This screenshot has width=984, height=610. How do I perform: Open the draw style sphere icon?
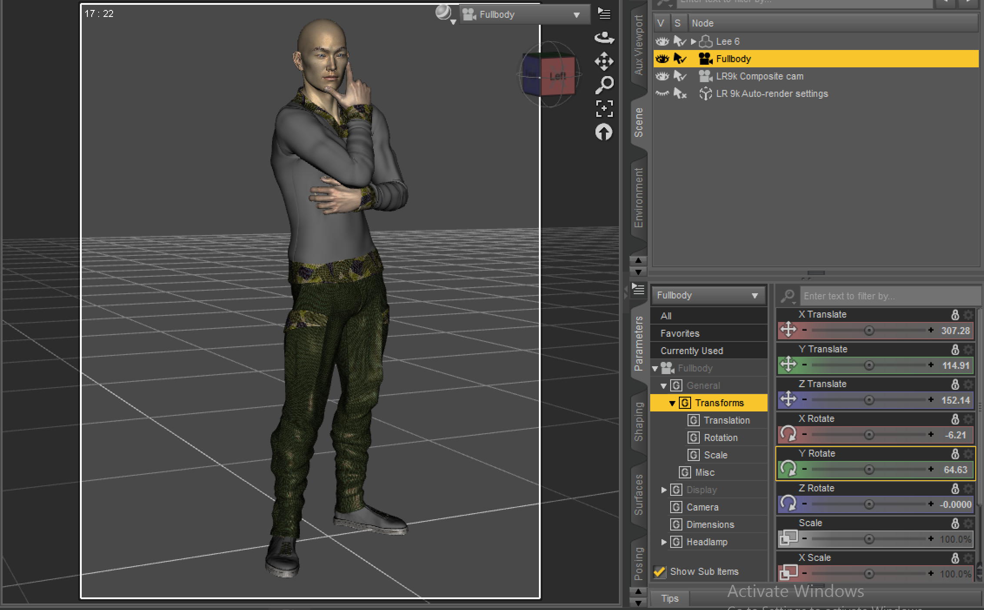click(x=444, y=13)
